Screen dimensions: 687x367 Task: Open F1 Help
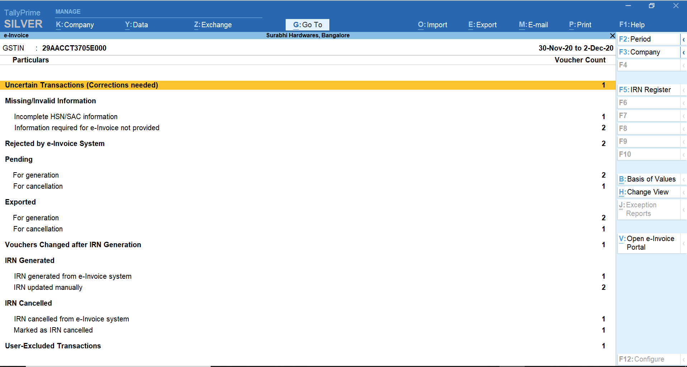[x=632, y=25]
